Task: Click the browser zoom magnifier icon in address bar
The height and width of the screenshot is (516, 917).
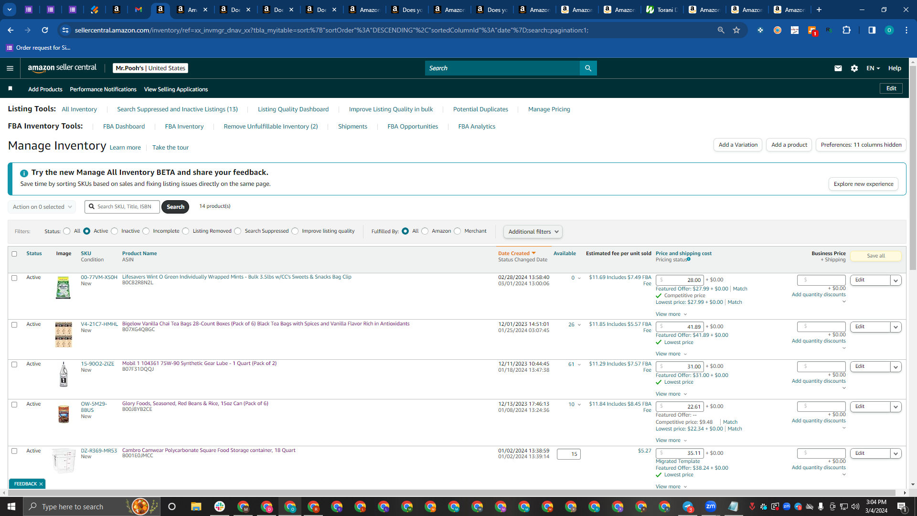Action: 721,30
